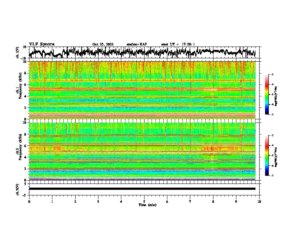This screenshot has height=226, width=292.
Task: Click the 'ch.1(V)' axis label
Action: pyautogui.click(x=18, y=52)
